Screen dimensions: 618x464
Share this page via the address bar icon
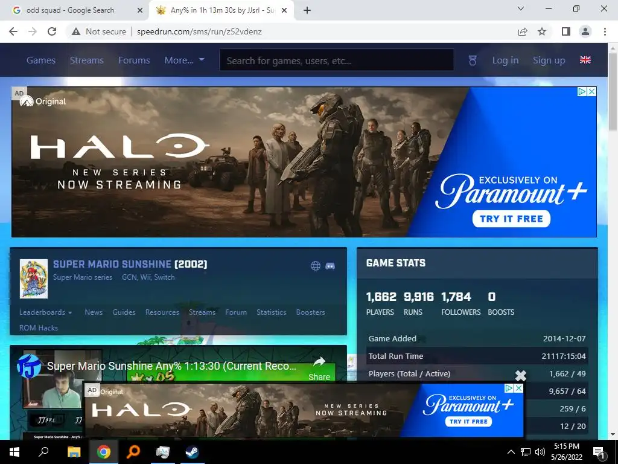(523, 31)
